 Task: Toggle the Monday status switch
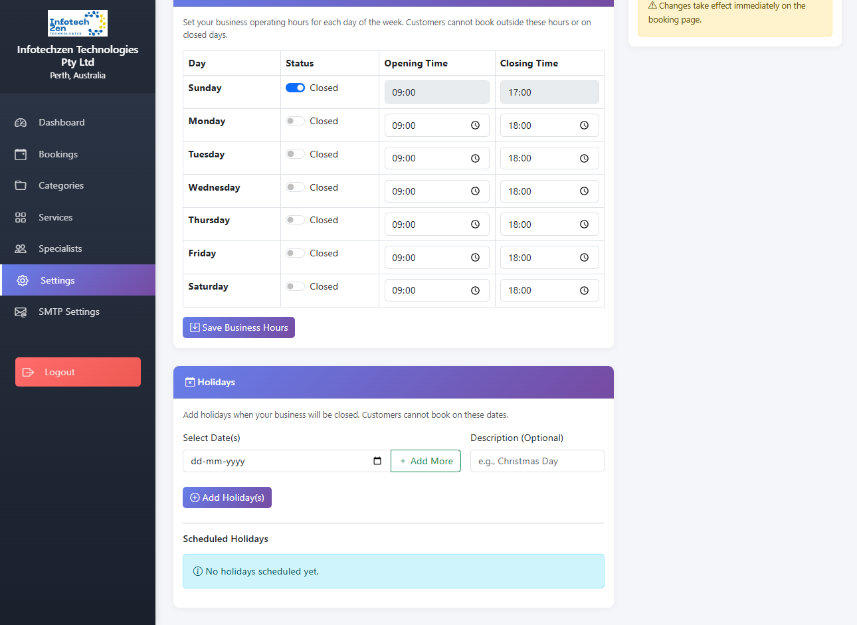(x=295, y=121)
